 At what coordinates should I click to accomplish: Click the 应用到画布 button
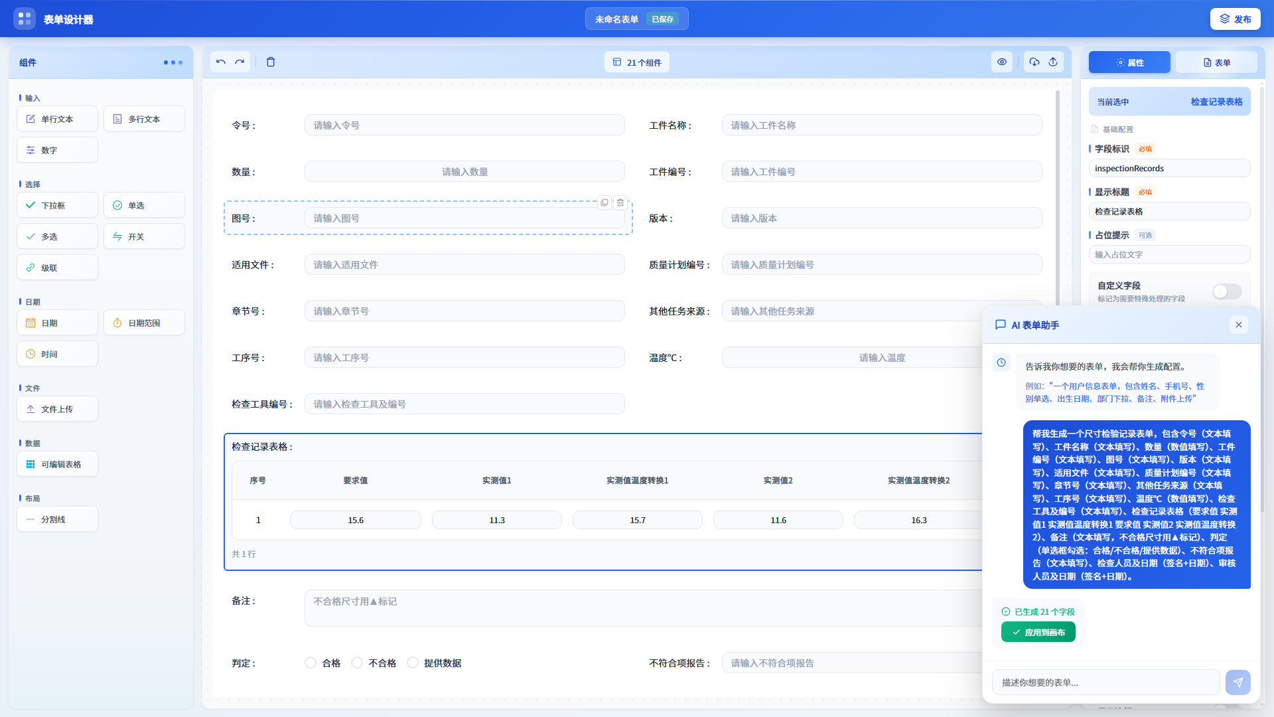coord(1038,632)
